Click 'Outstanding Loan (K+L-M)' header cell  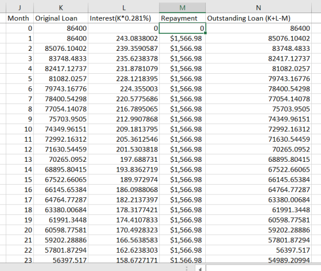(259, 18)
